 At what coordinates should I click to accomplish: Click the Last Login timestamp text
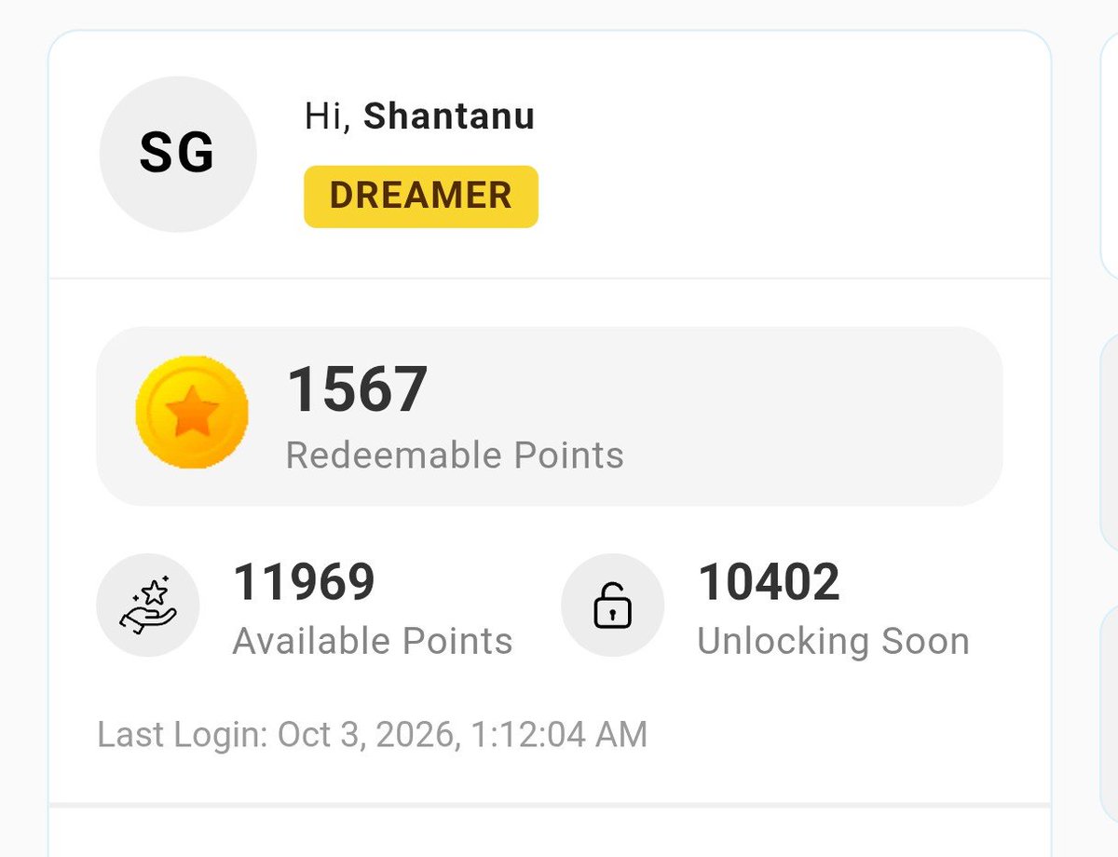pyautogui.click(x=372, y=735)
